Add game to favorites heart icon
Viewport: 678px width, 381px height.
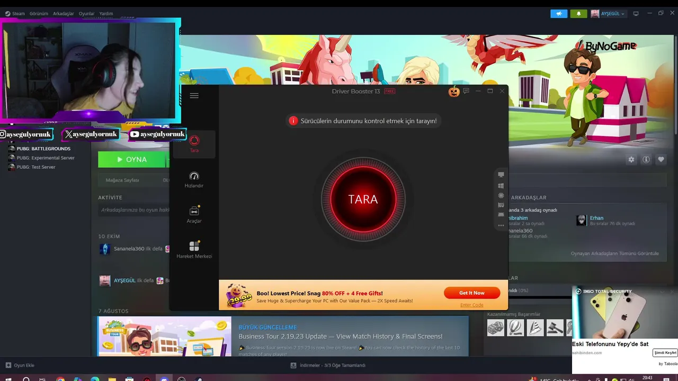[x=661, y=159]
